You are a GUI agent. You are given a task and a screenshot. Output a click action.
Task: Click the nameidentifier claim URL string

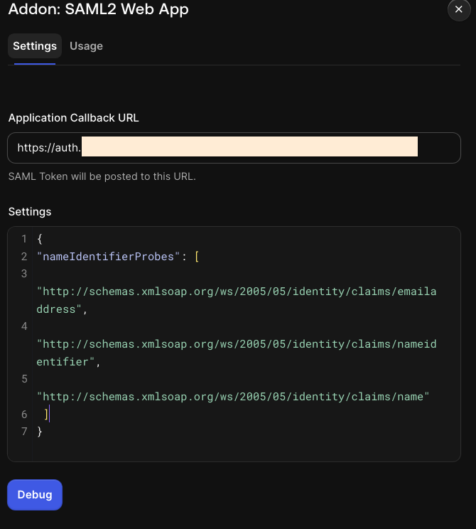[237, 353]
